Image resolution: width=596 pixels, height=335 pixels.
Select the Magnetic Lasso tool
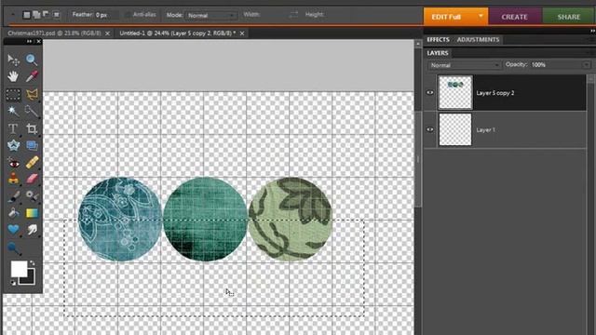pyautogui.click(x=32, y=94)
